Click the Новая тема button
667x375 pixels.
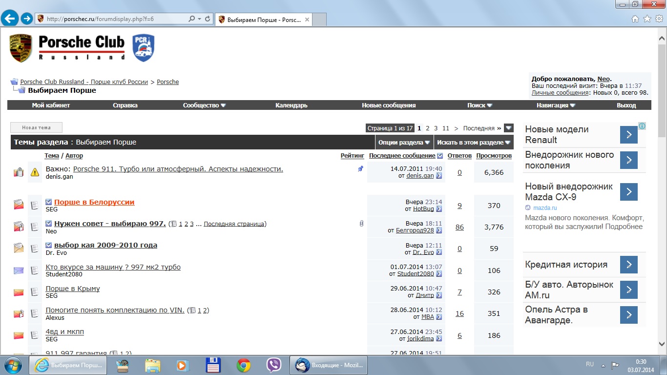tap(37, 128)
